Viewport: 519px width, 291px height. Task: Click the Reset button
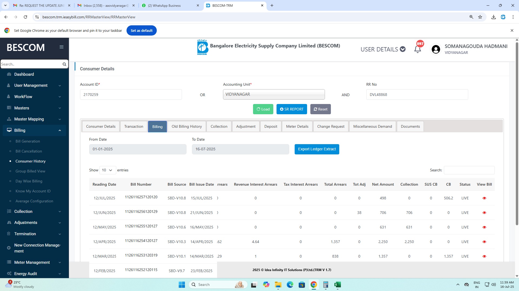tap(320, 109)
